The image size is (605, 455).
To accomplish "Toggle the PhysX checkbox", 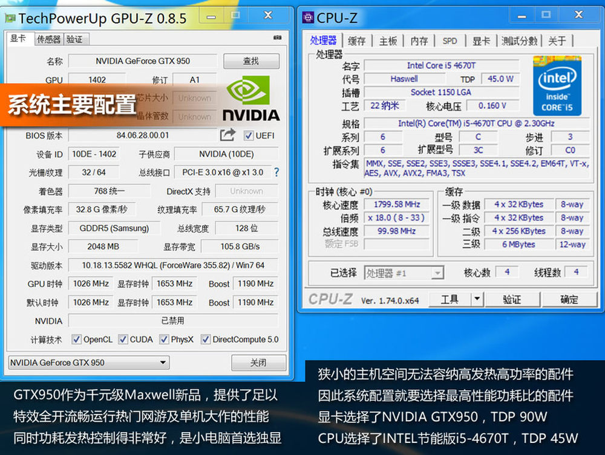I will coord(164,340).
